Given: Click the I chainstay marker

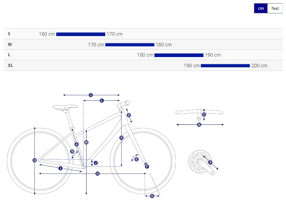Looking at the screenshot, I should [x=60, y=168].
